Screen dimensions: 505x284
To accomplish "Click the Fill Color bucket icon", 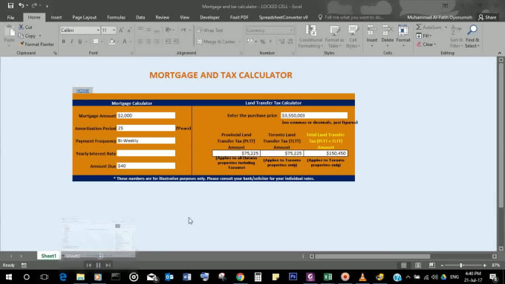I will click(x=111, y=42).
